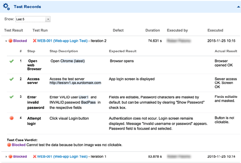Image resolution: width=241 pixels, height=163 pixels.
Task: Click the red Blocked icon in Test Case Verdict
Action: (9, 145)
